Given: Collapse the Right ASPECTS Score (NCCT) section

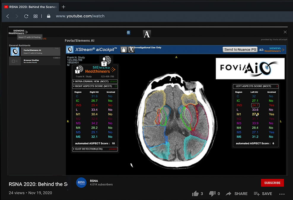Looking at the screenshot, I should pyautogui.click(x=95, y=86).
